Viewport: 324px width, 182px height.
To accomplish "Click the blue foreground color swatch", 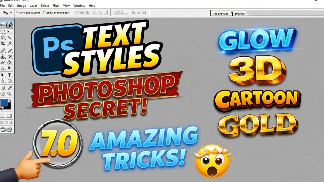I will 4,103.
